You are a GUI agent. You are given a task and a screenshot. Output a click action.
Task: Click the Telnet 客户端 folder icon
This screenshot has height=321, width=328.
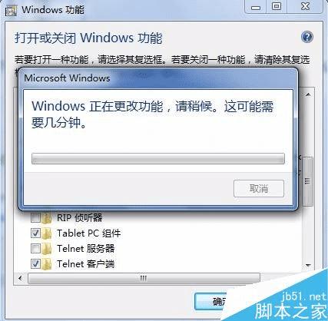click(x=47, y=264)
